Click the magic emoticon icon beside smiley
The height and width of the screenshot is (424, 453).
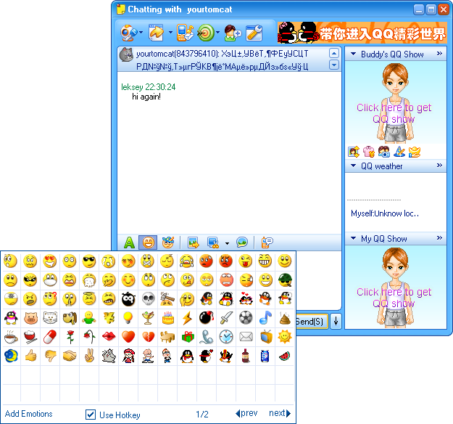tap(168, 242)
